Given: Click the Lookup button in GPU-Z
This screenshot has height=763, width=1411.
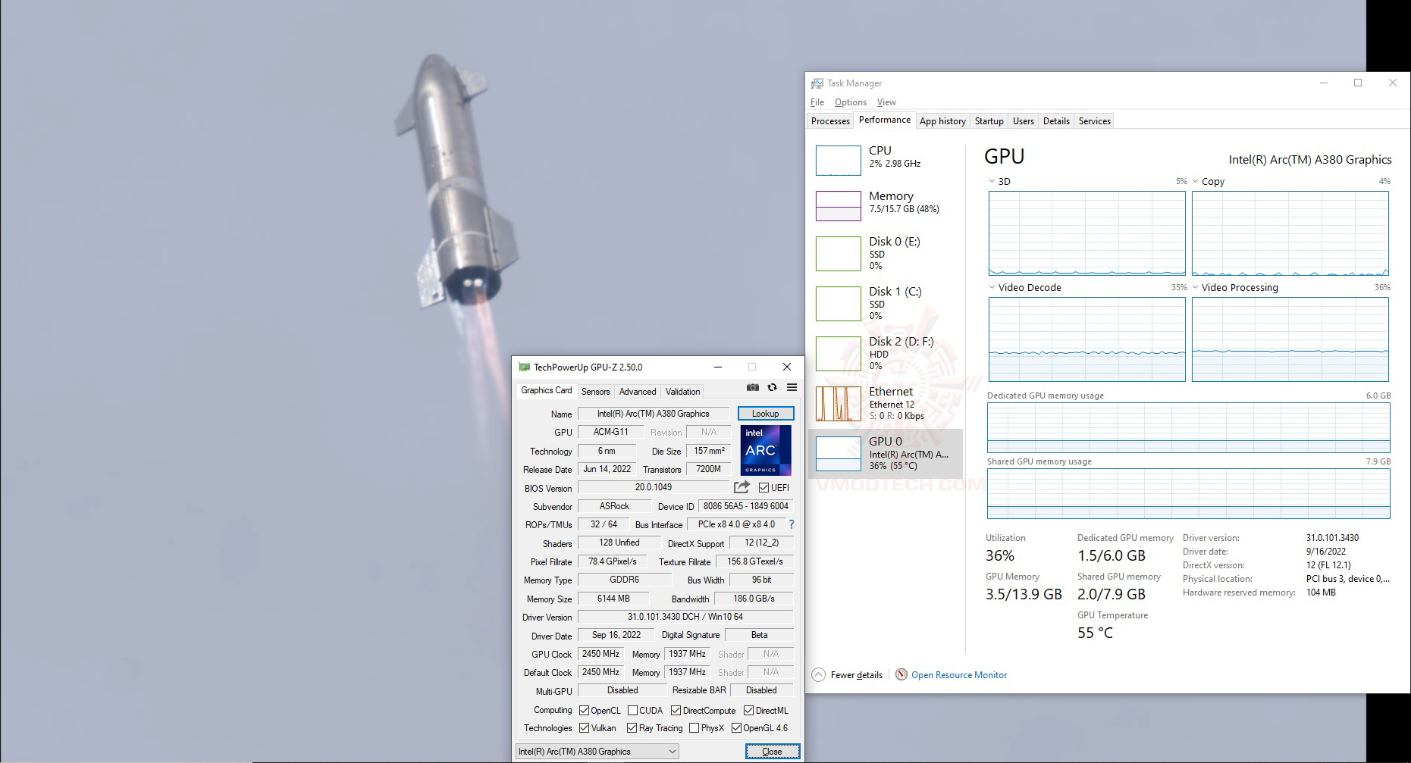Looking at the screenshot, I should 766,414.
